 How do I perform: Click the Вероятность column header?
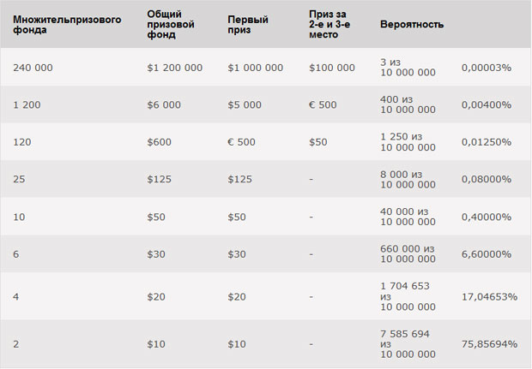click(x=412, y=24)
